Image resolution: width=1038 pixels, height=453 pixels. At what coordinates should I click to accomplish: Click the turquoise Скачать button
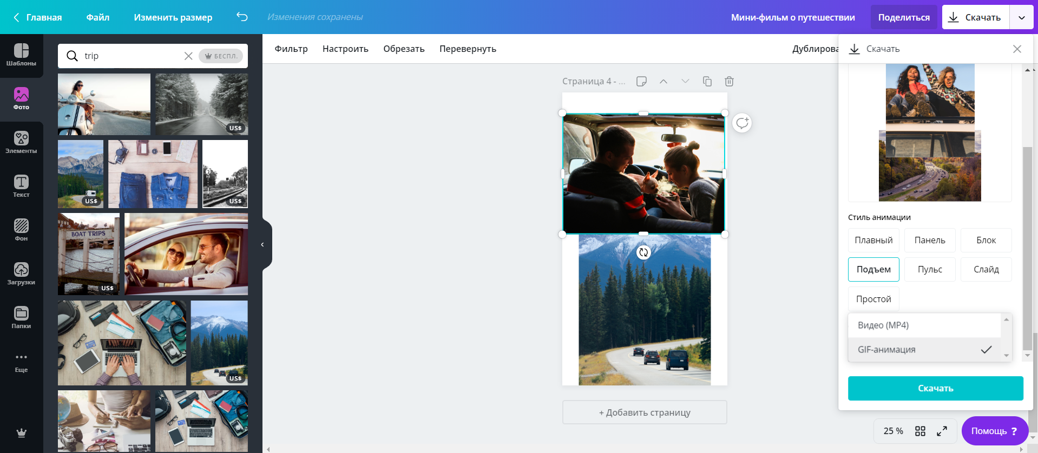(935, 388)
